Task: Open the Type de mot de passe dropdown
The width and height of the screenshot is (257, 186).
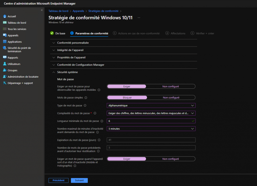Action: coord(151,105)
